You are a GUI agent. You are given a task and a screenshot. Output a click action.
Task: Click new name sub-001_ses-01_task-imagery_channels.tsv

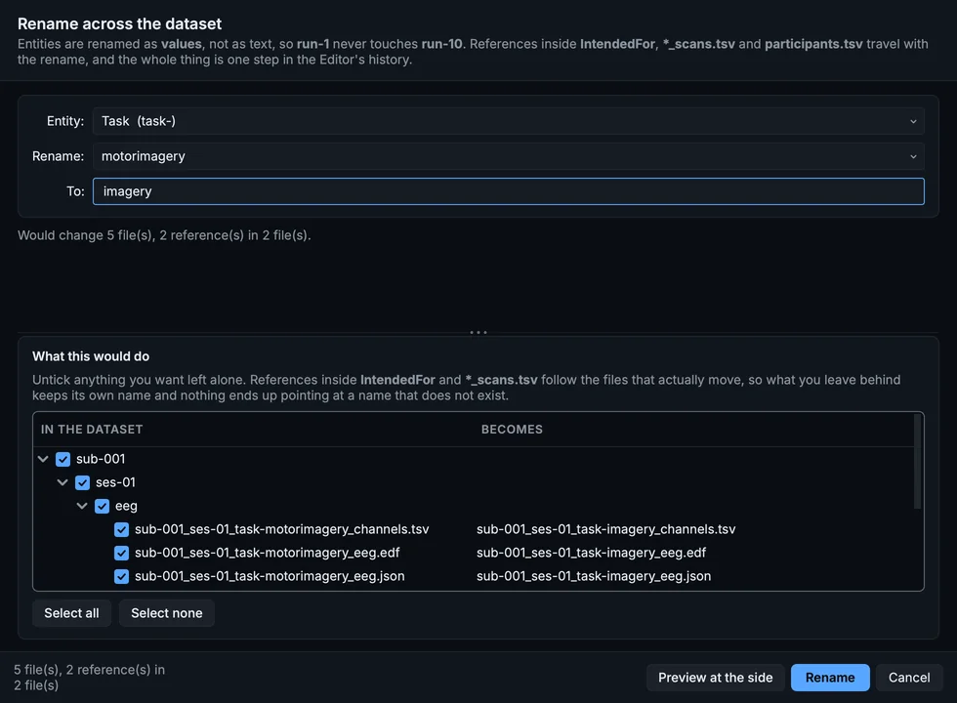pyautogui.click(x=606, y=529)
